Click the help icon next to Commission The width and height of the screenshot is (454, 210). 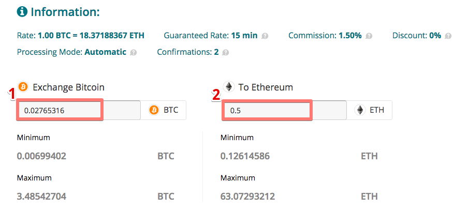(x=369, y=36)
